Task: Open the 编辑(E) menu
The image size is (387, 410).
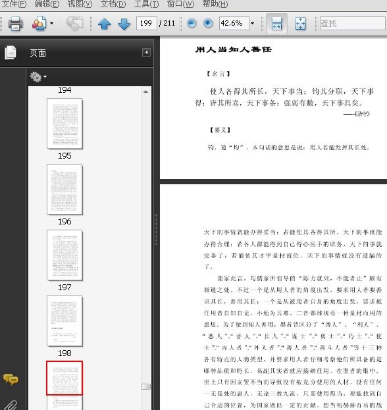Action: [x=47, y=4]
